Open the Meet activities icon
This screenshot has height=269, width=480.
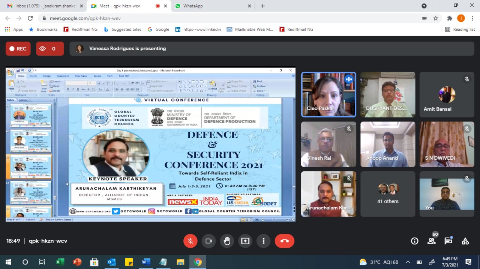tap(465, 241)
